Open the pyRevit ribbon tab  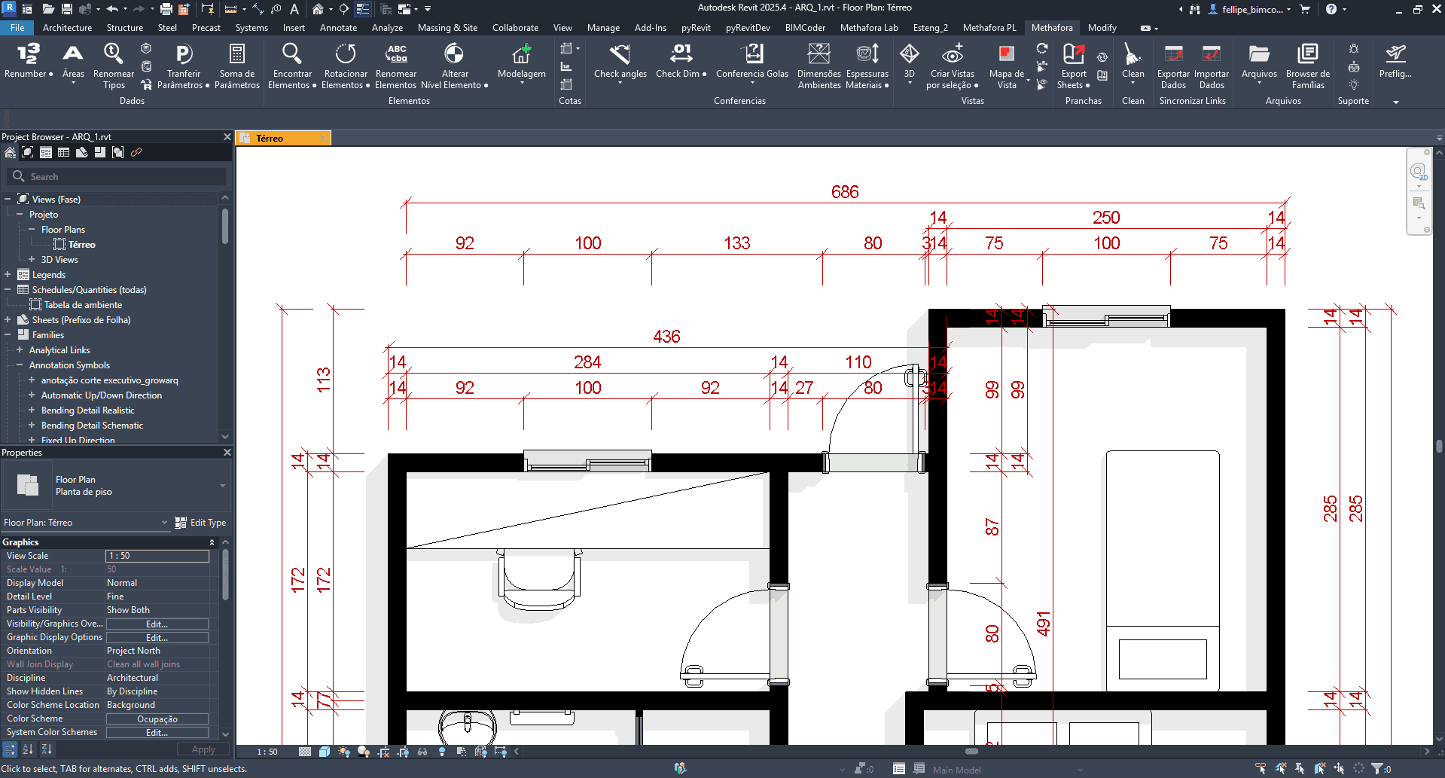pyautogui.click(x=696, y=28)
